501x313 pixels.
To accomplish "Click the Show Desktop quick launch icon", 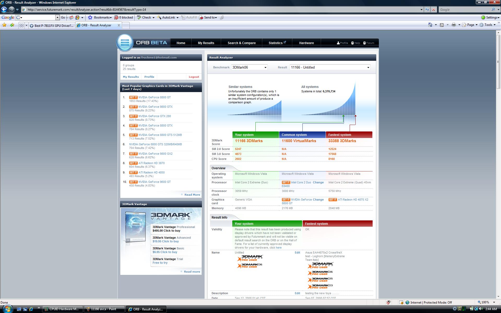I will pyautogui.click(x=19, y=309).
